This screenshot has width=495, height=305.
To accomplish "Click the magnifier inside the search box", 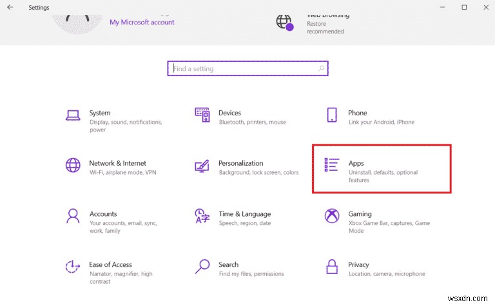I will [x=321, y=68].
